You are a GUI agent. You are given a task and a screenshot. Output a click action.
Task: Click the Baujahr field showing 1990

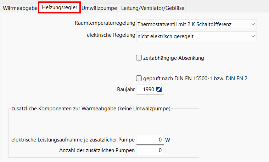(146, 90)
